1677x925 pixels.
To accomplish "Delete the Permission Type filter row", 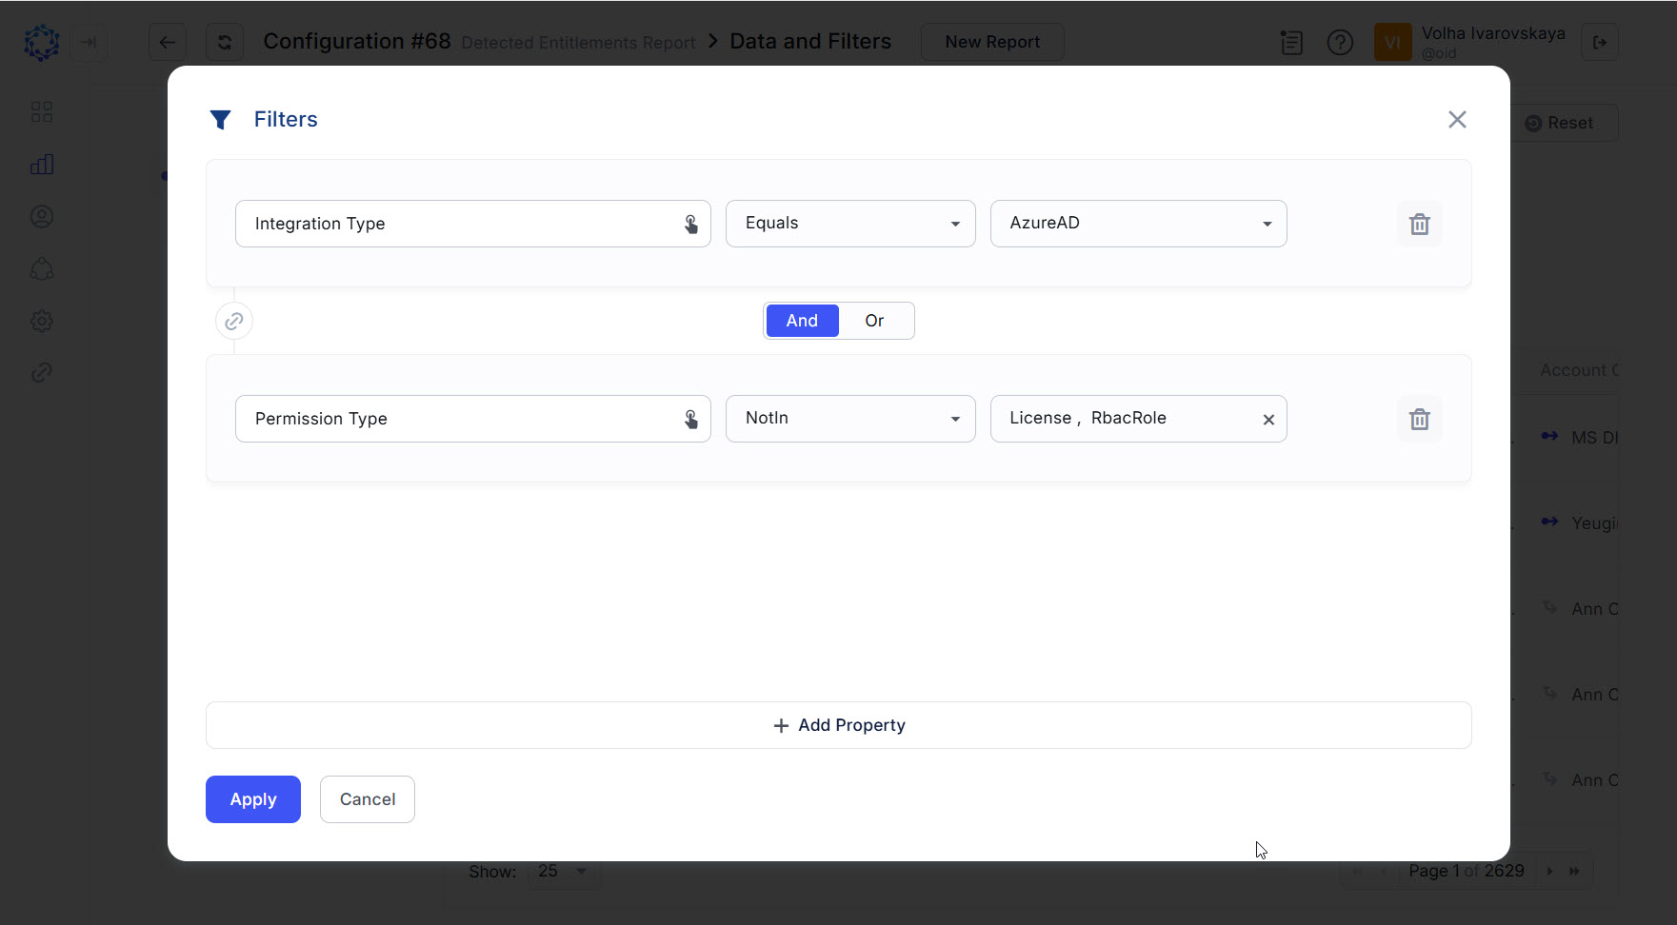I will [x=1420, y=419].
